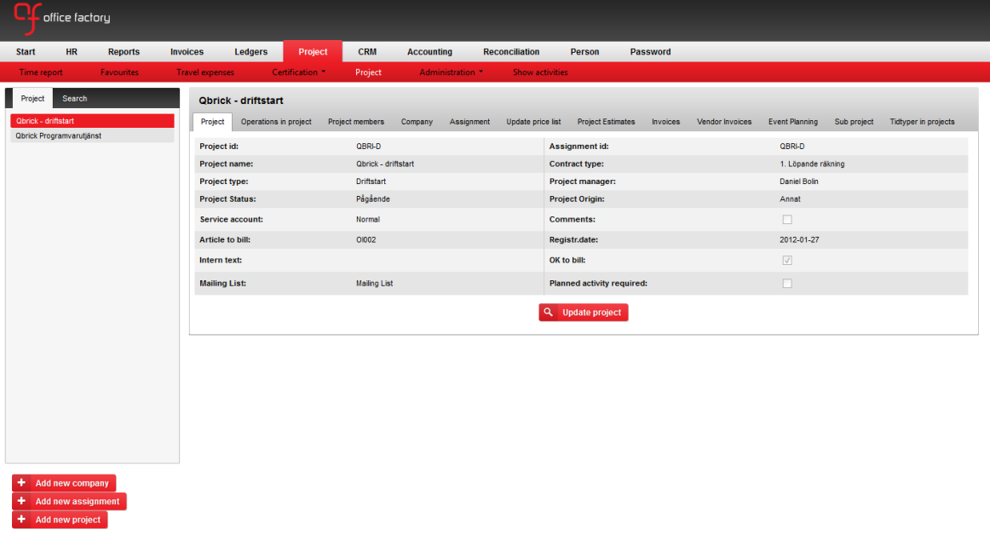Toggle the OK to bill checkbox
This screenshot has width=990, height=541.
(786, 260)
